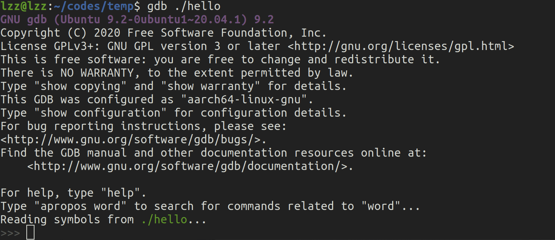Click the 'This is free software' line

click(x=220, y=60)
